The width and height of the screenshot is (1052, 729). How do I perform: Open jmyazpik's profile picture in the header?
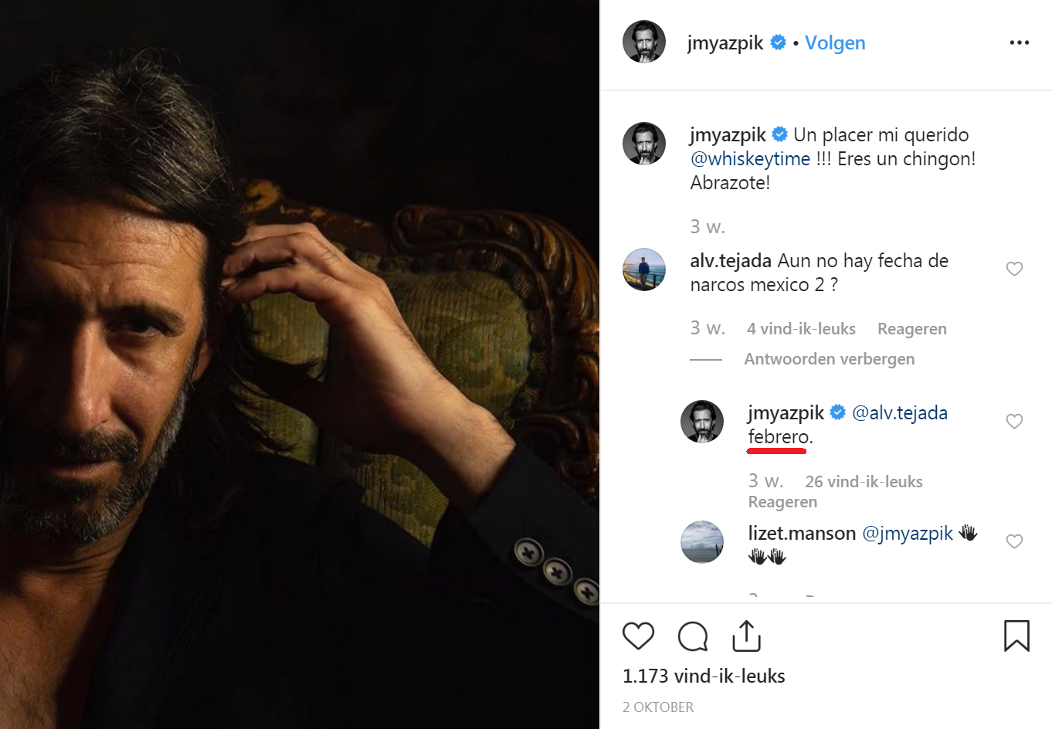(x=644, y=42)
